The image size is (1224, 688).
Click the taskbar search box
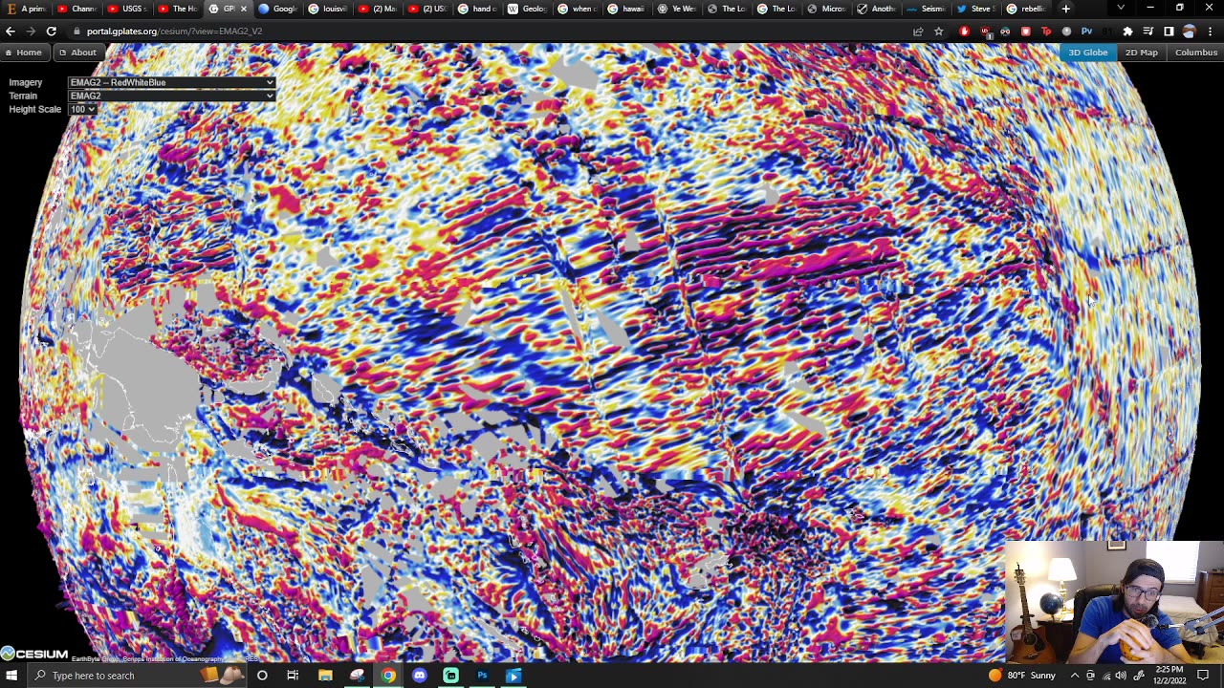(x=137, y=676)
